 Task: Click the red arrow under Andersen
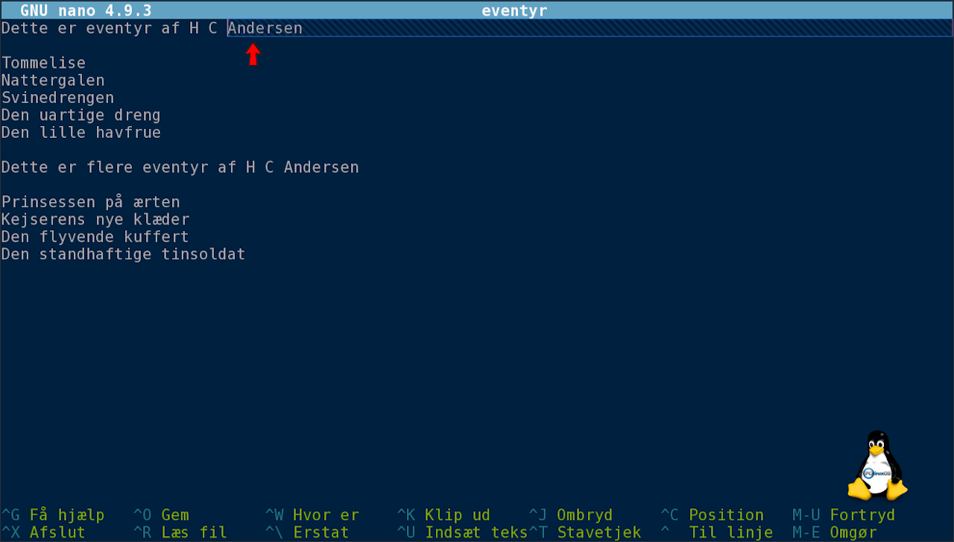[253, 54]
